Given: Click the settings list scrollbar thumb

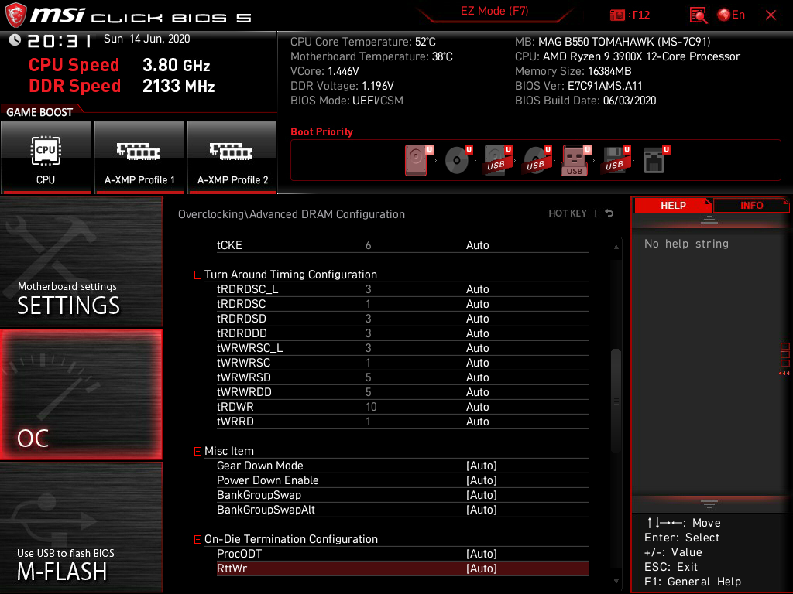Looking at the screenshot, I should click(616, 401).
